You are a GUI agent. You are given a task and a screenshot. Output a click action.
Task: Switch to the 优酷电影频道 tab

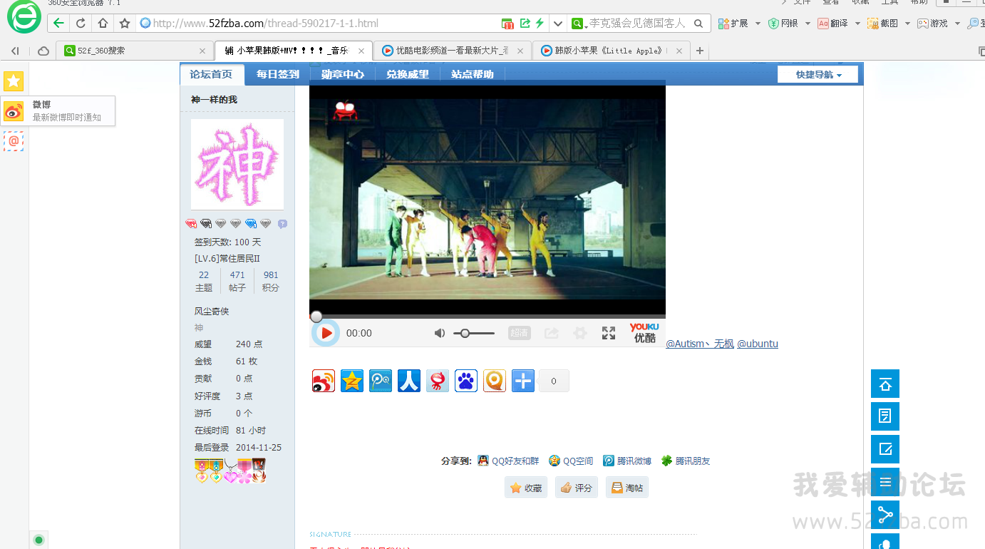coord(452,51)
